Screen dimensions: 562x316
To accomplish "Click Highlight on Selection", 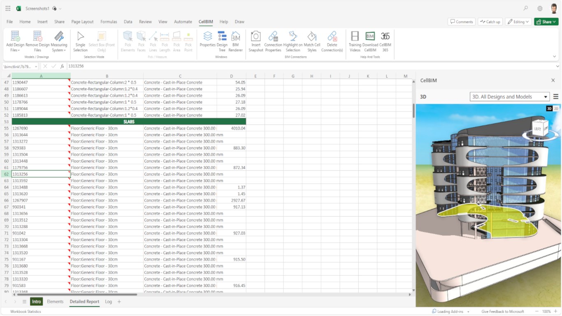I will (293, 41).
